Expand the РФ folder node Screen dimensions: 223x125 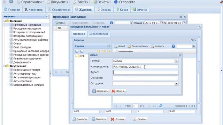click(x=76, y=56)
